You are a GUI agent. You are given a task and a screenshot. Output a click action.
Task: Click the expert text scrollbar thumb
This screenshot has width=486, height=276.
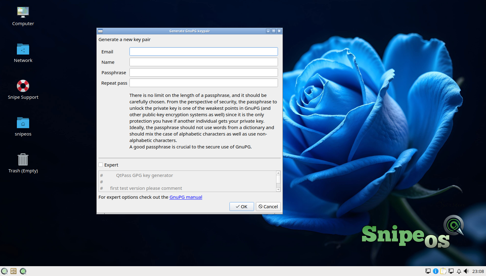[278, 179]
